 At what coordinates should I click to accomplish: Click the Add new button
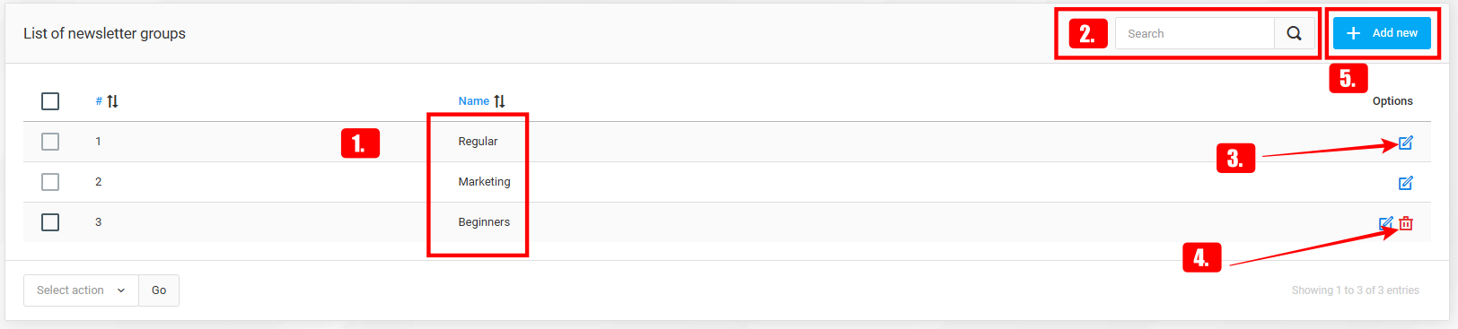(x=1382, y=33)
